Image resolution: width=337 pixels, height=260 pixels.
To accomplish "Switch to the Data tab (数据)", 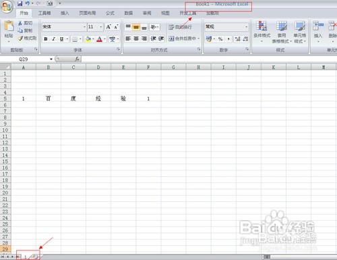I will tap(129, 13).
